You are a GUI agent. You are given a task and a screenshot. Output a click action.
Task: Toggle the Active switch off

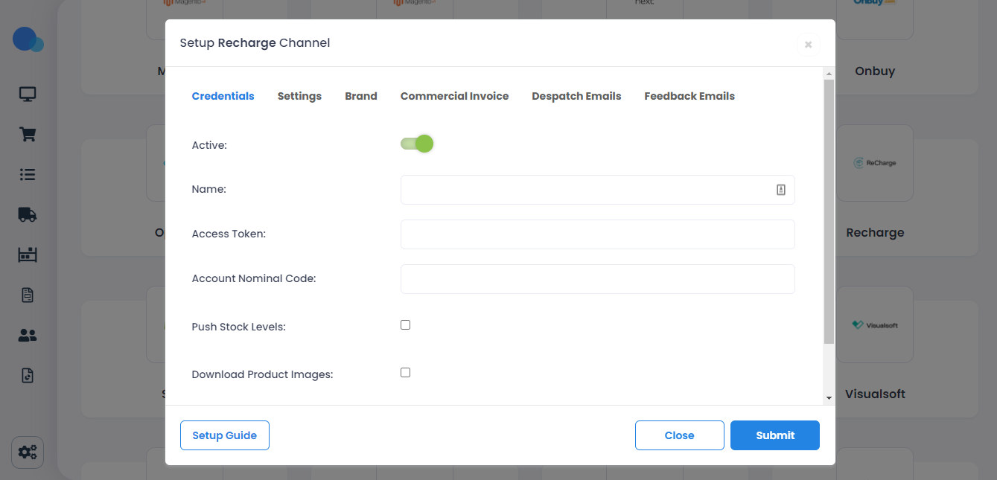click(x=417, y=144)
